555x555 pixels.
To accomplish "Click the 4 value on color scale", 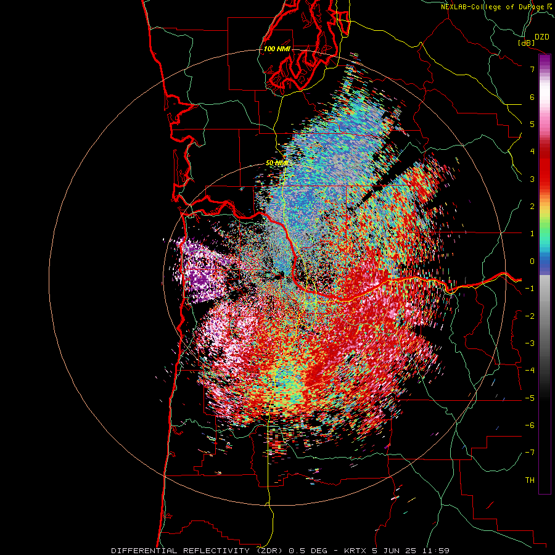I will [532, 152].
